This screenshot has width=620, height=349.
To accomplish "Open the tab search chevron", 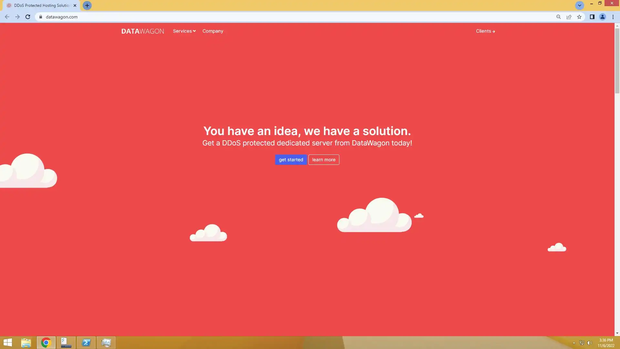I will (579, 5).
